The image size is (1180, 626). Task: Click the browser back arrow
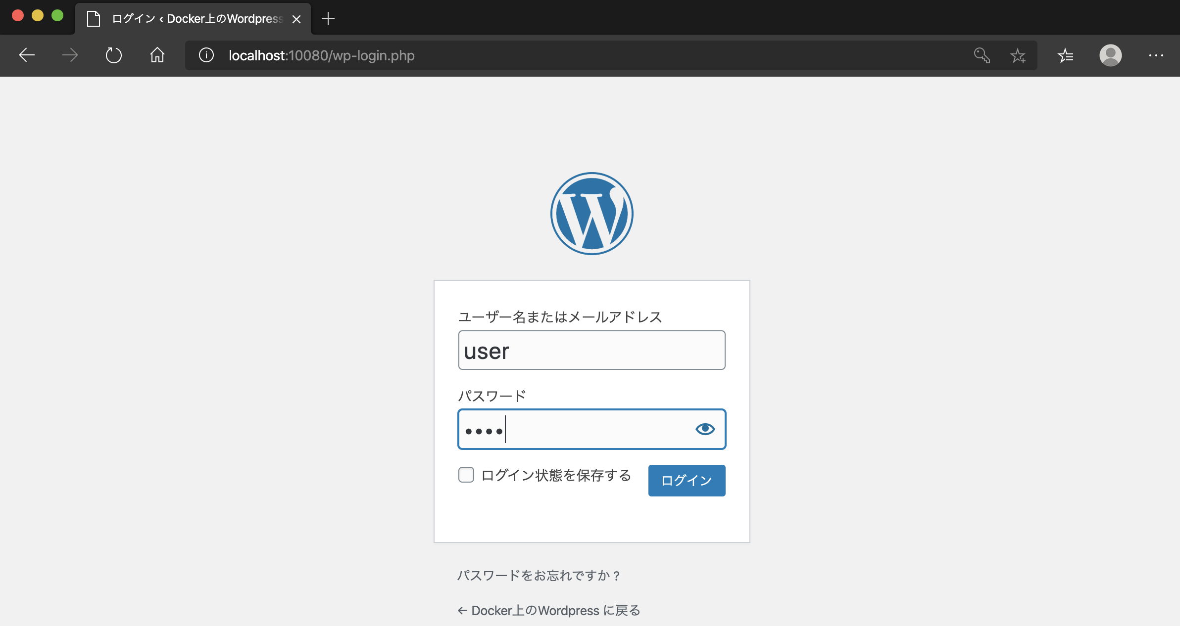click(27, 55)
